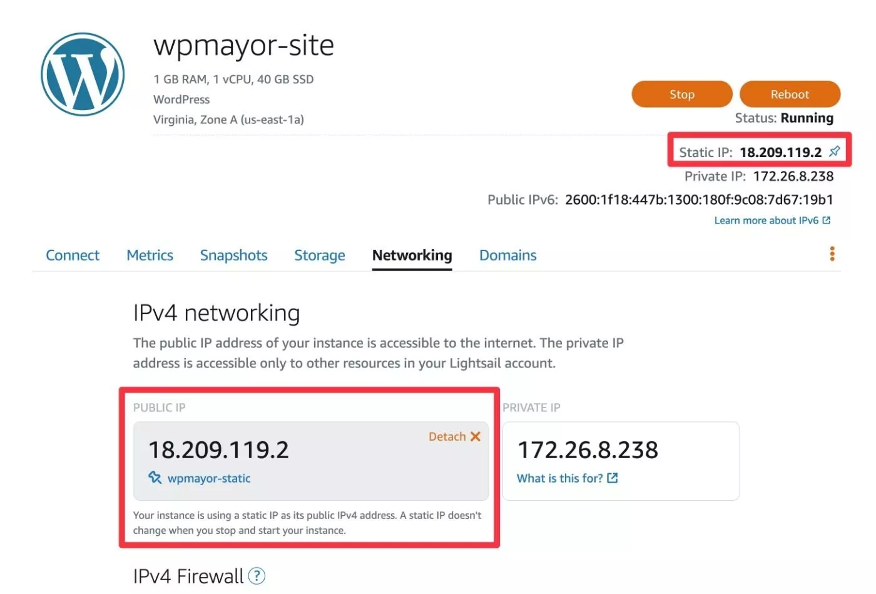Image resolution: width=876 pixels, height=594 pixels.
Task: Select the Networking tab
Action: [x=412, y=255]
